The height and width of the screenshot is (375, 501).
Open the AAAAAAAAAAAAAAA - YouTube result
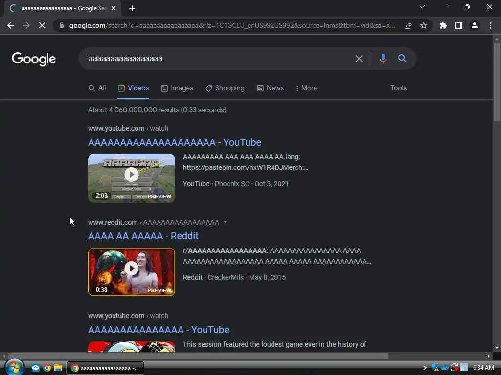[159, 330]
